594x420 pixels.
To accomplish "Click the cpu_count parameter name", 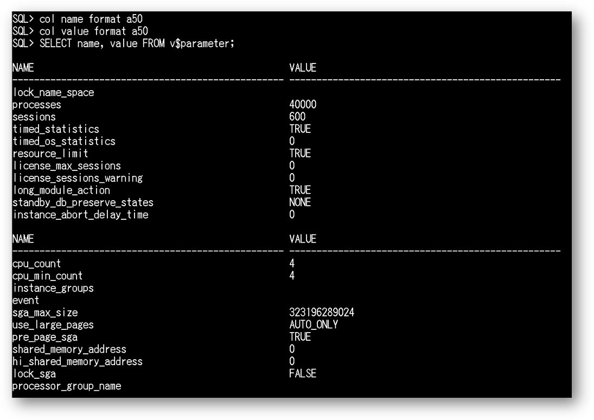I will (x=36, y=264).
